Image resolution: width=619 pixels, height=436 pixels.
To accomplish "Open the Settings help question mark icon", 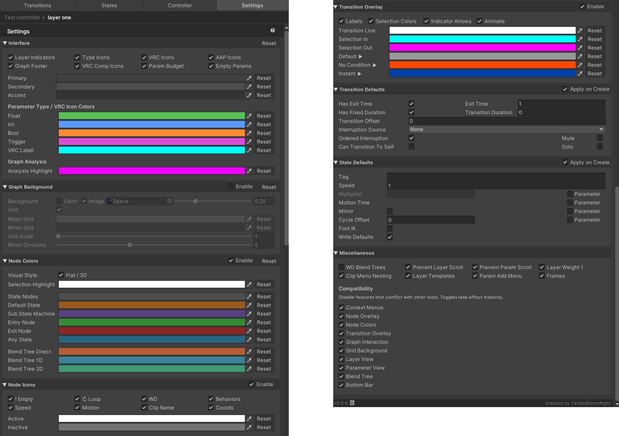I will pyautogui.click(x=273, y=30).
